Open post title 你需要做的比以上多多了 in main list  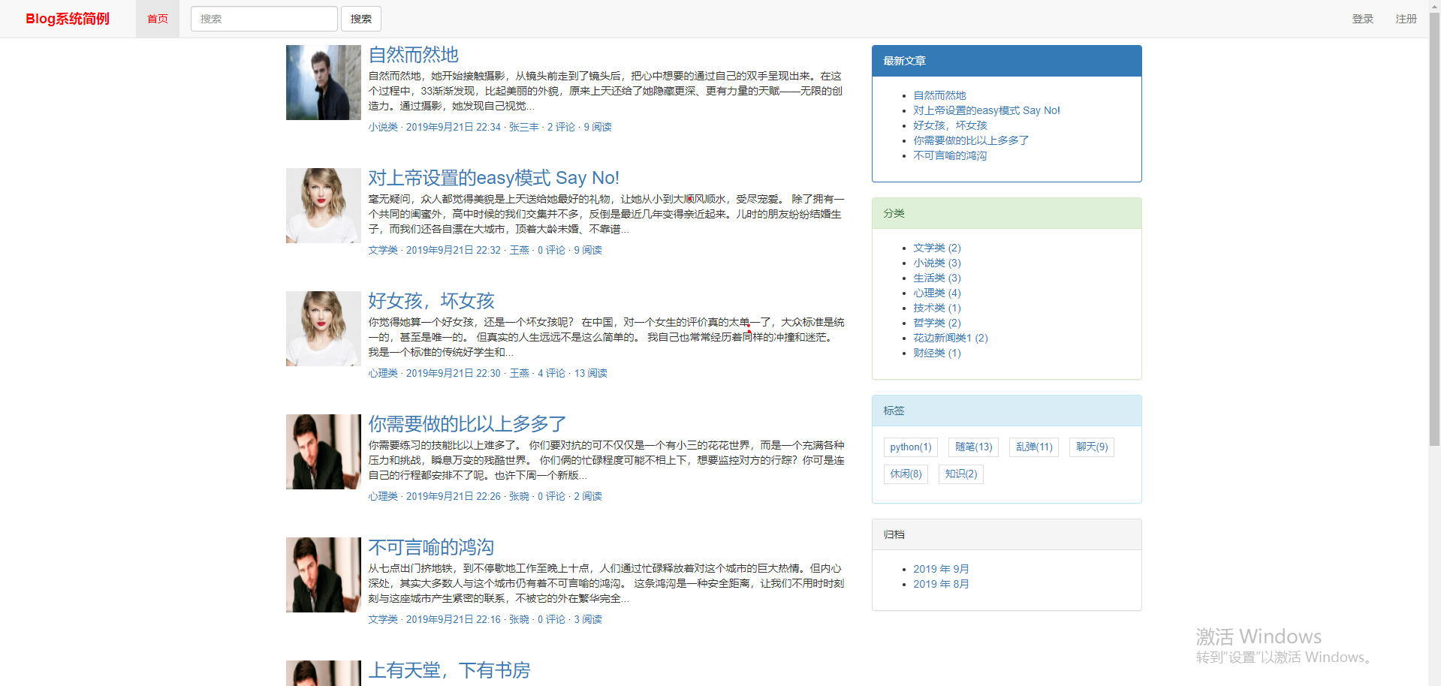[468, 424]
